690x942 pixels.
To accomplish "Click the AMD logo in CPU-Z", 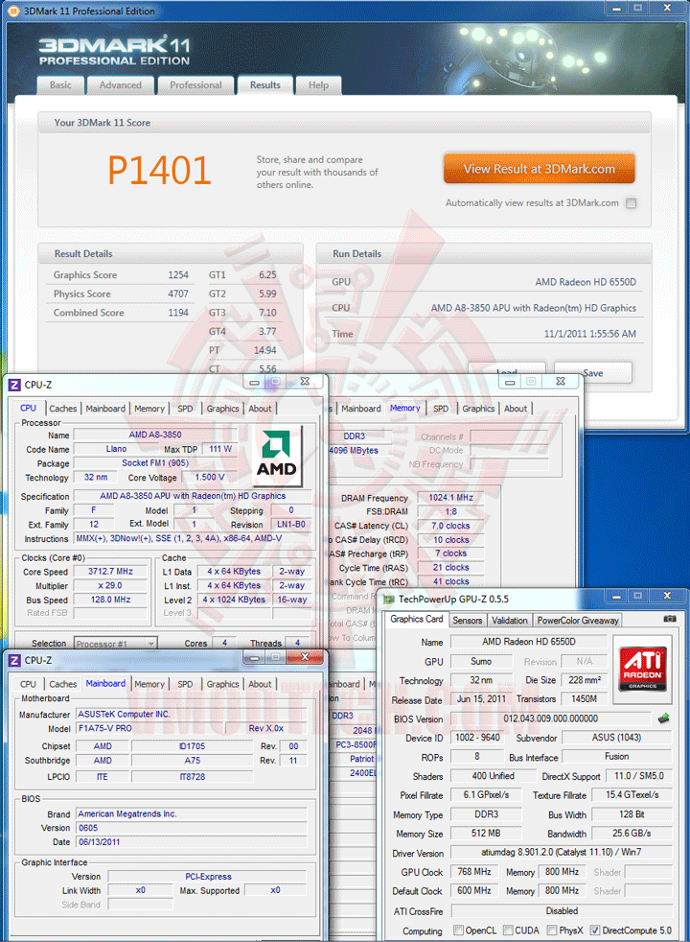I will pos(277,454).
